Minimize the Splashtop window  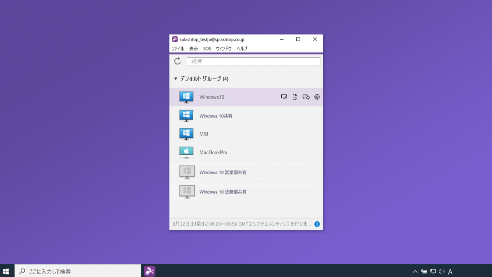click(282, 39)
